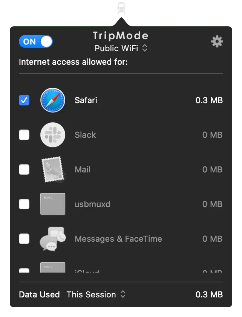This screenshot has width=242, height=317.
Task: Uncheck Safari internet access checkbox
Action: click(x=24, y=100)
